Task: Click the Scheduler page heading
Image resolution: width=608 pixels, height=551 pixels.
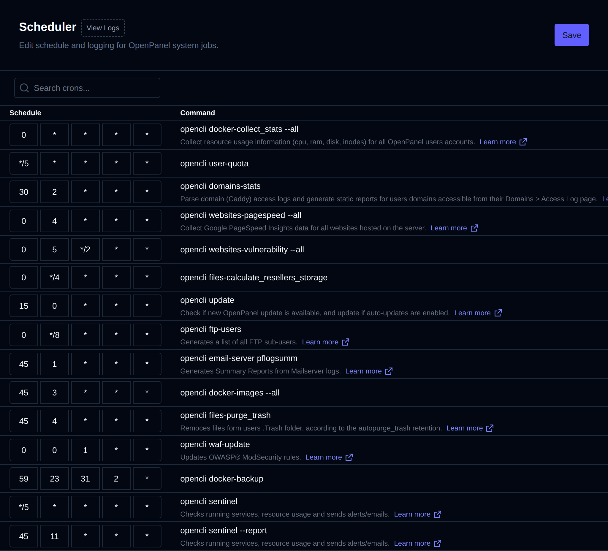Action: tap(48, 27)
